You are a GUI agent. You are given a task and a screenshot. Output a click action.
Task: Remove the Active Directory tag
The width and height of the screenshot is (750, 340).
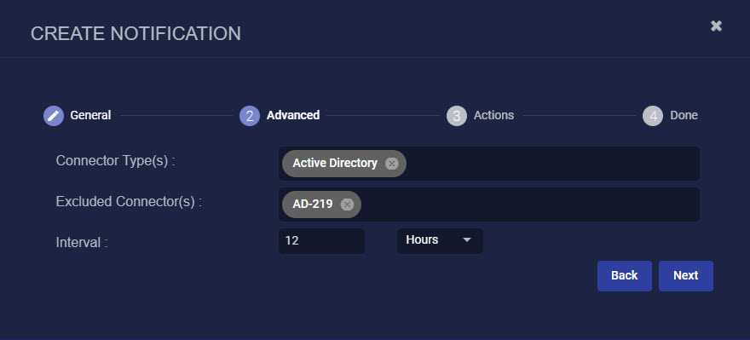392,164
